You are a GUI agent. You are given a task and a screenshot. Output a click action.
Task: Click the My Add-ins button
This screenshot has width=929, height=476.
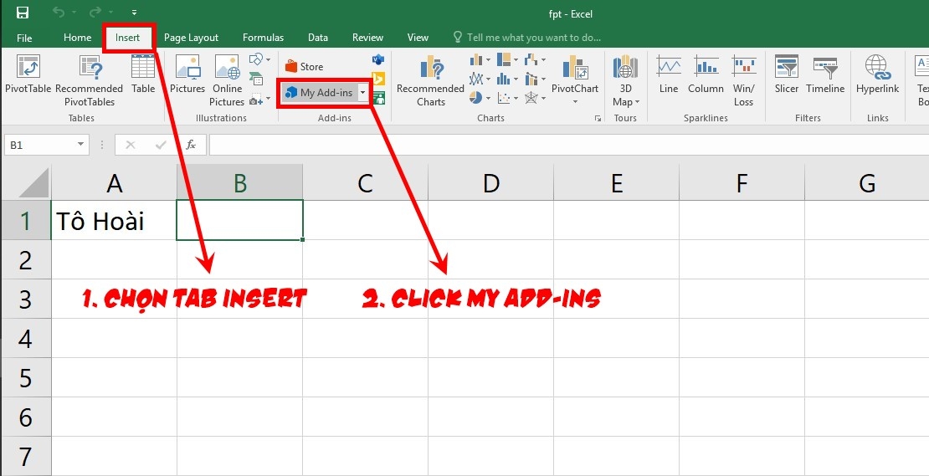[x=321, y=93]
